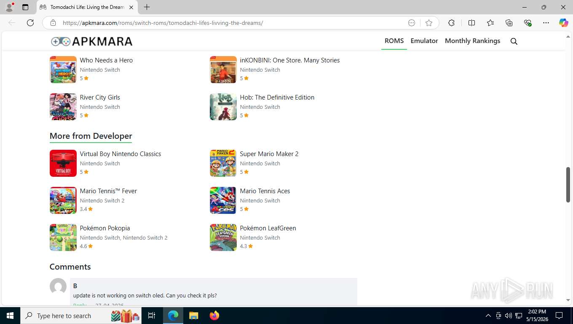Add this page to favorites star
The width and height of the screenshot is (573, 324).
pos(429,23)
